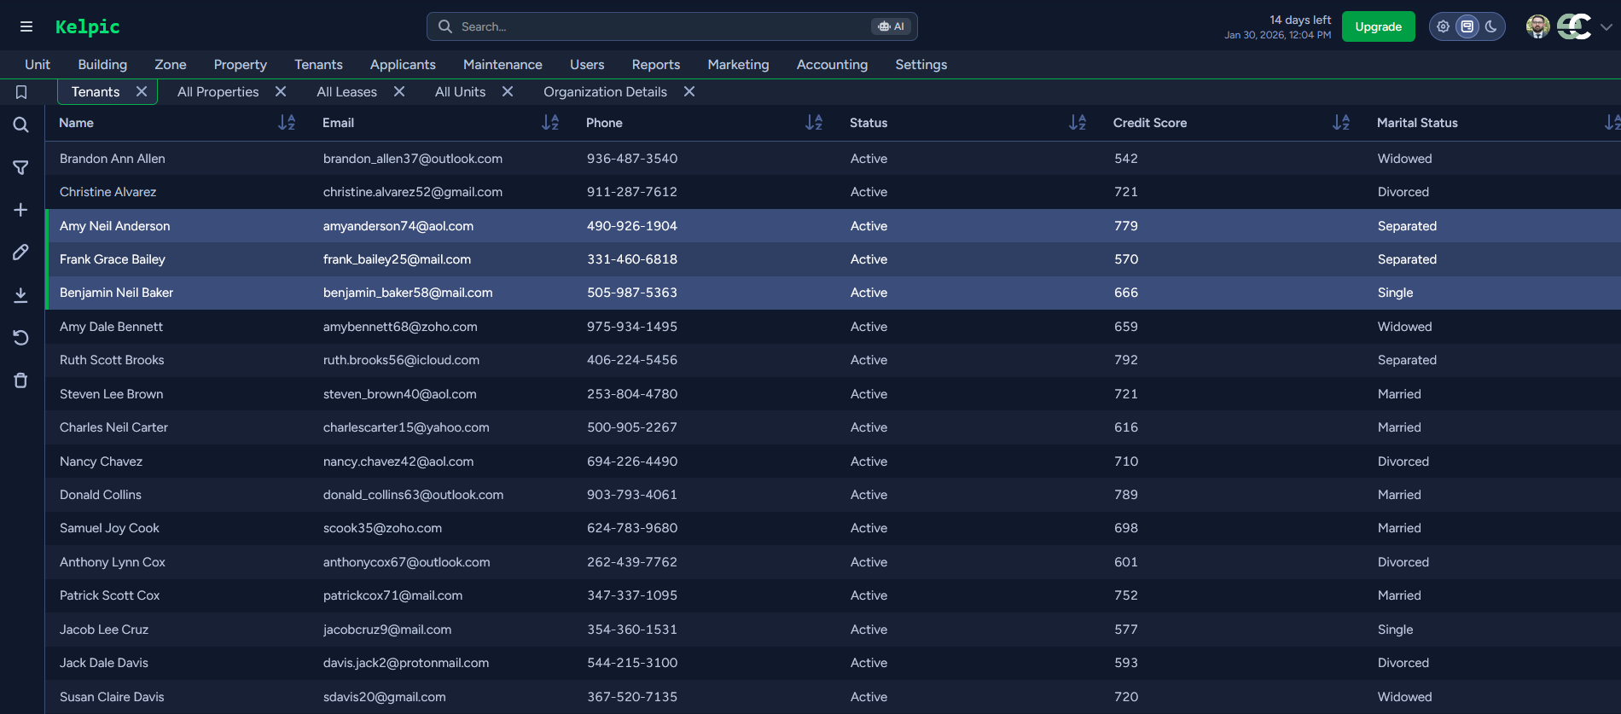The height and width of the screenshot is (714, 1621).
Task: Click the AI search badge
Action: [892, 26]
